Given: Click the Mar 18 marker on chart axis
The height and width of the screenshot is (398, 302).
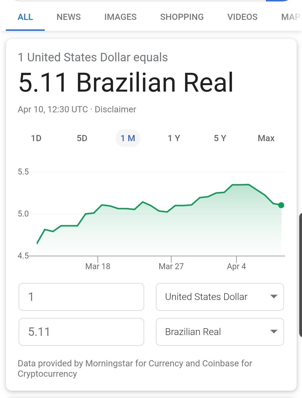Looking at the screenshot, I should point(98,266).
